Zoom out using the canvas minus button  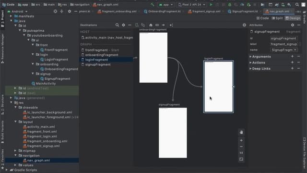coord(241,147)
